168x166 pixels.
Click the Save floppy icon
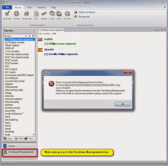tap(59, 15)
